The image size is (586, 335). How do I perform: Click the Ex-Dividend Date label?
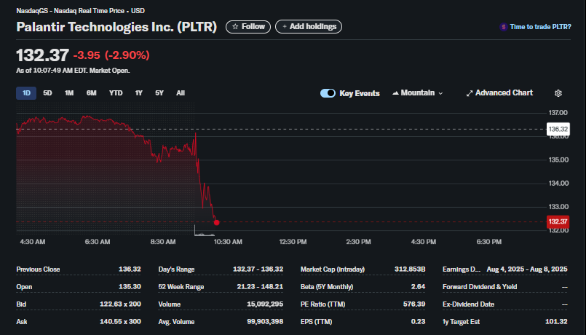click(468, 304)
